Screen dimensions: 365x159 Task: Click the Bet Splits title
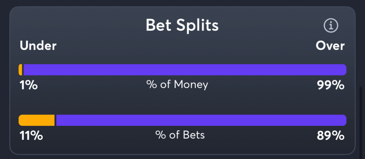(x=182, y=25)
